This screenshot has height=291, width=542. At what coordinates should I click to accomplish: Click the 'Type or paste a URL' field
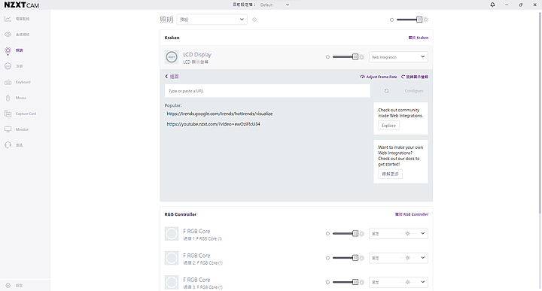pos(267,91)
